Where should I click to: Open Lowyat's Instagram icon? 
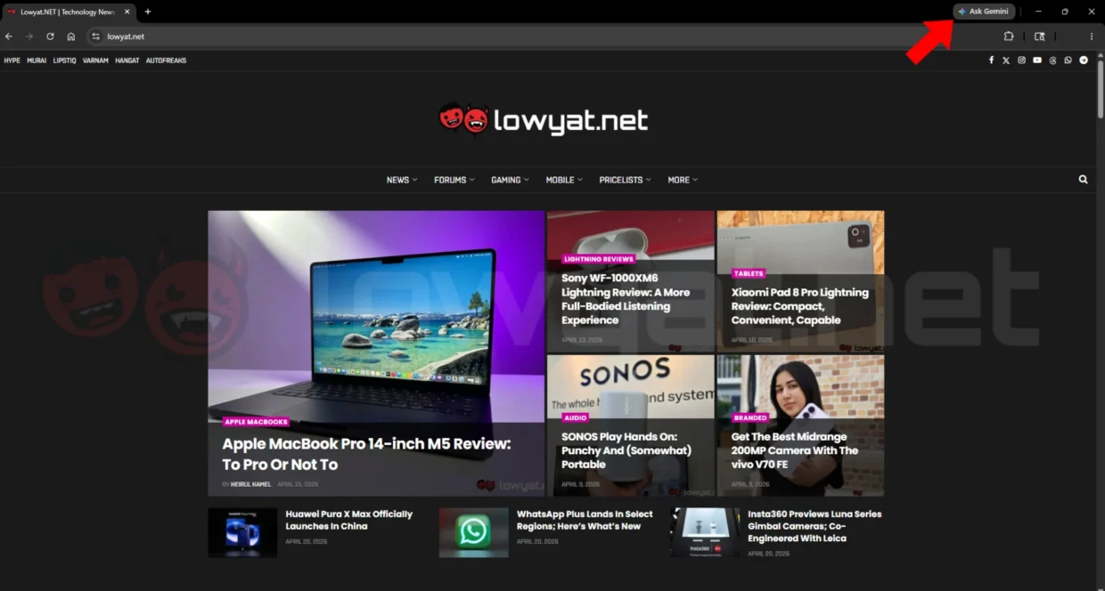[1021, 60]
